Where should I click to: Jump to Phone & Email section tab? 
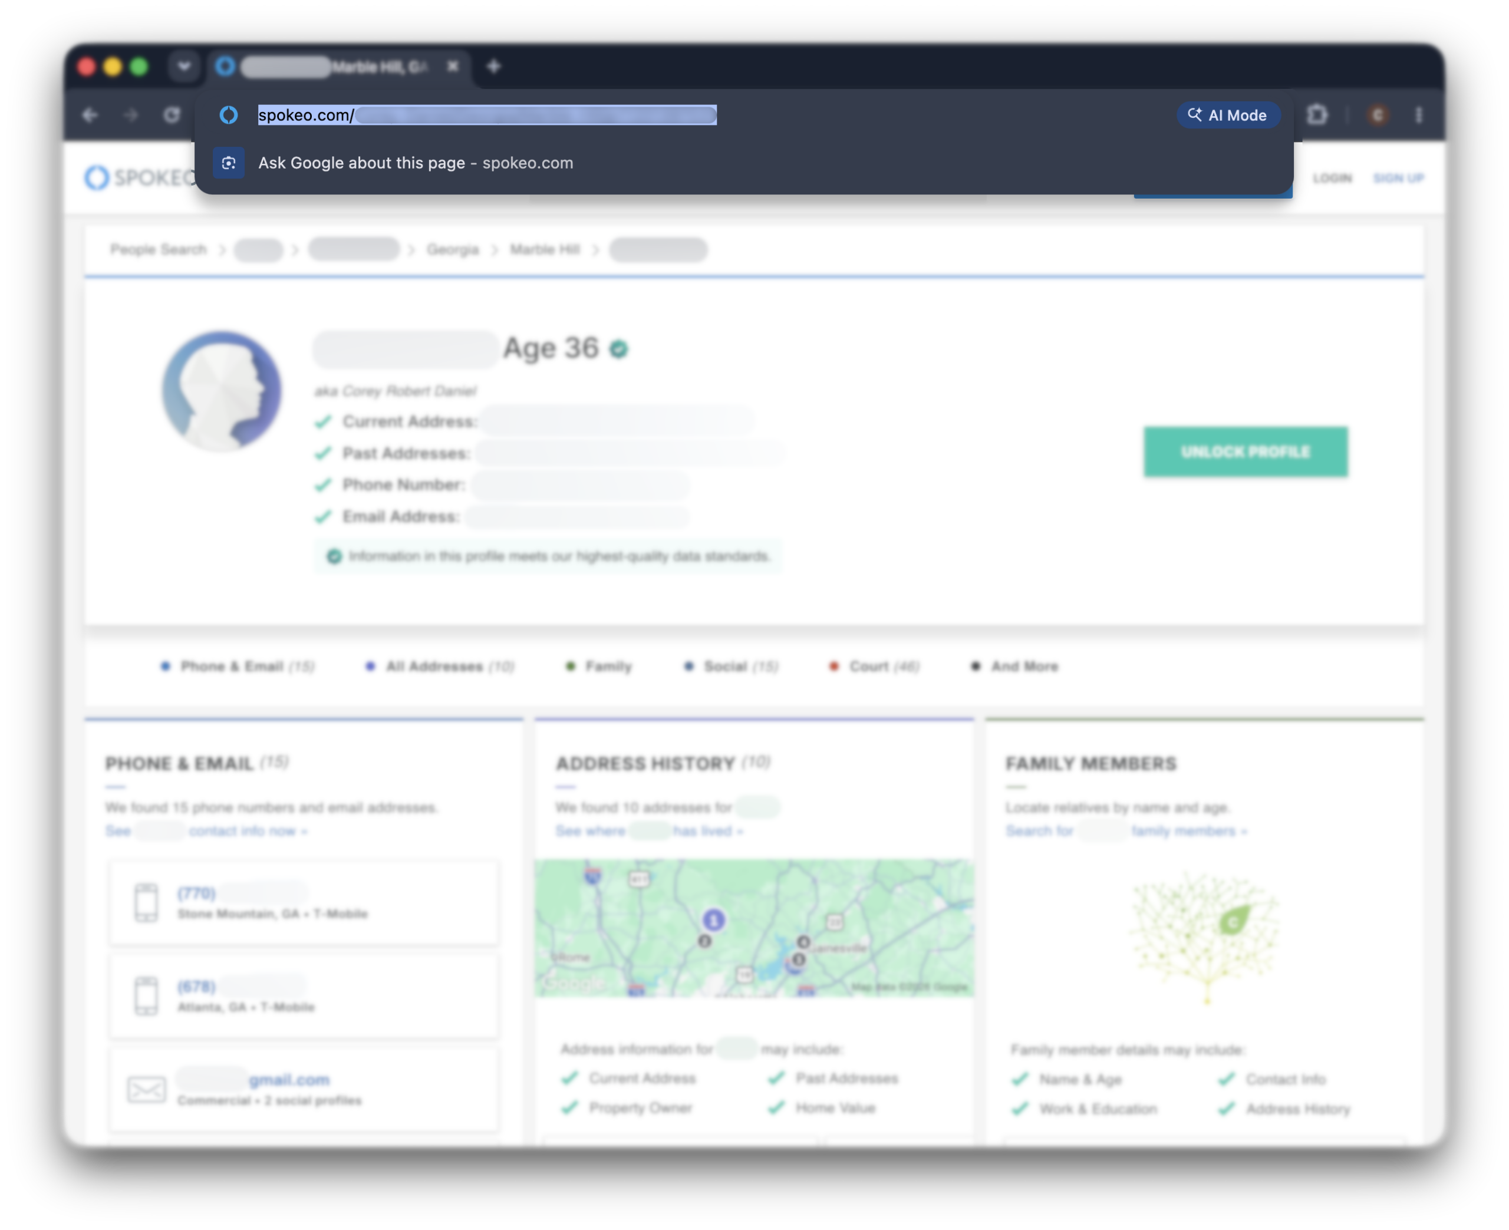pos(238,667)
